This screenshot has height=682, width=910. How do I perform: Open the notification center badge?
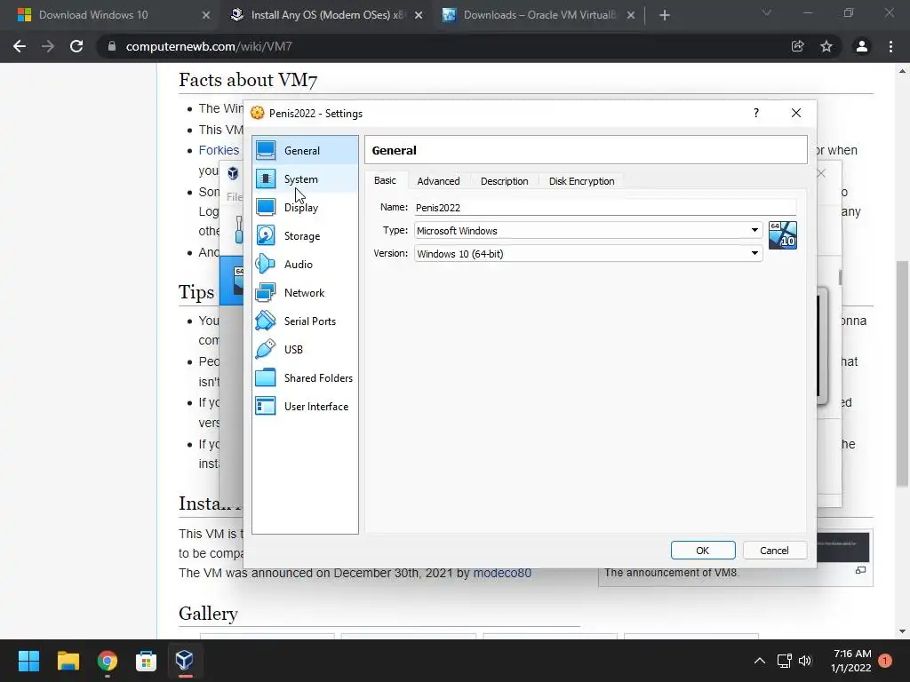pos(885,661)
